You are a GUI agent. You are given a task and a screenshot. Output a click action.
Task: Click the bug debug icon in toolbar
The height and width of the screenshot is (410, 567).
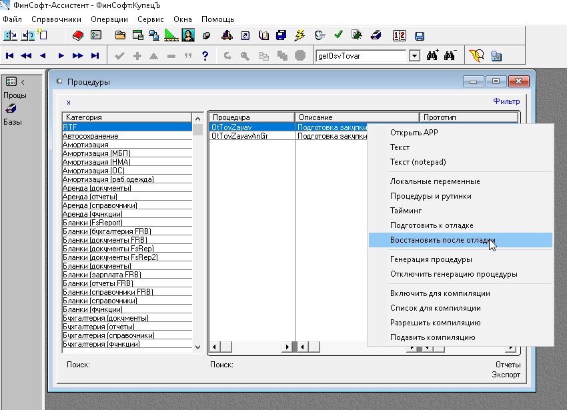click(357, 35)
